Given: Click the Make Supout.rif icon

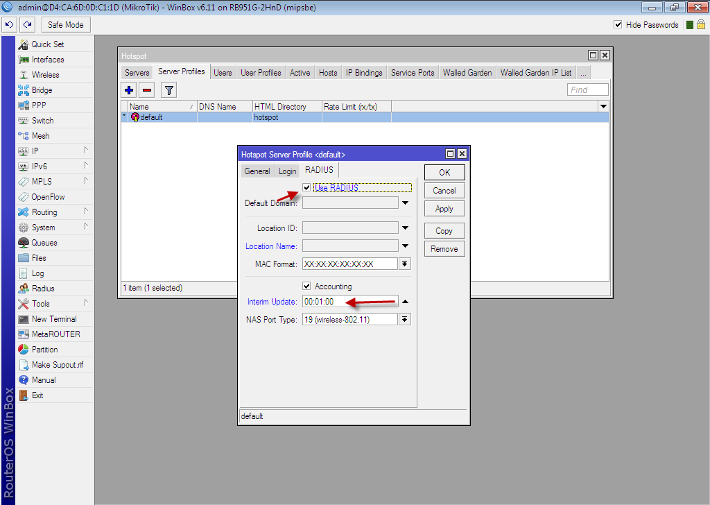Looking at the screenshot, I should (x=24, y=365).
